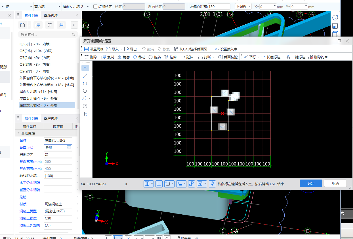Image resolution: width=353 pixels, height=239 pixels.
Task: Switch to 图层管理 tab
Action: 51,118
